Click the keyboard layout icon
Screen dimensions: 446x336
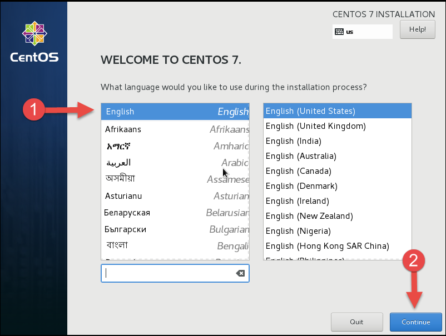pos(339,32)
